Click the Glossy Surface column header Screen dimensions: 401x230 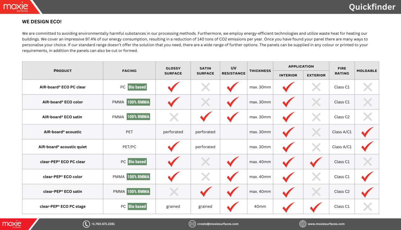[x=173, y=71]
